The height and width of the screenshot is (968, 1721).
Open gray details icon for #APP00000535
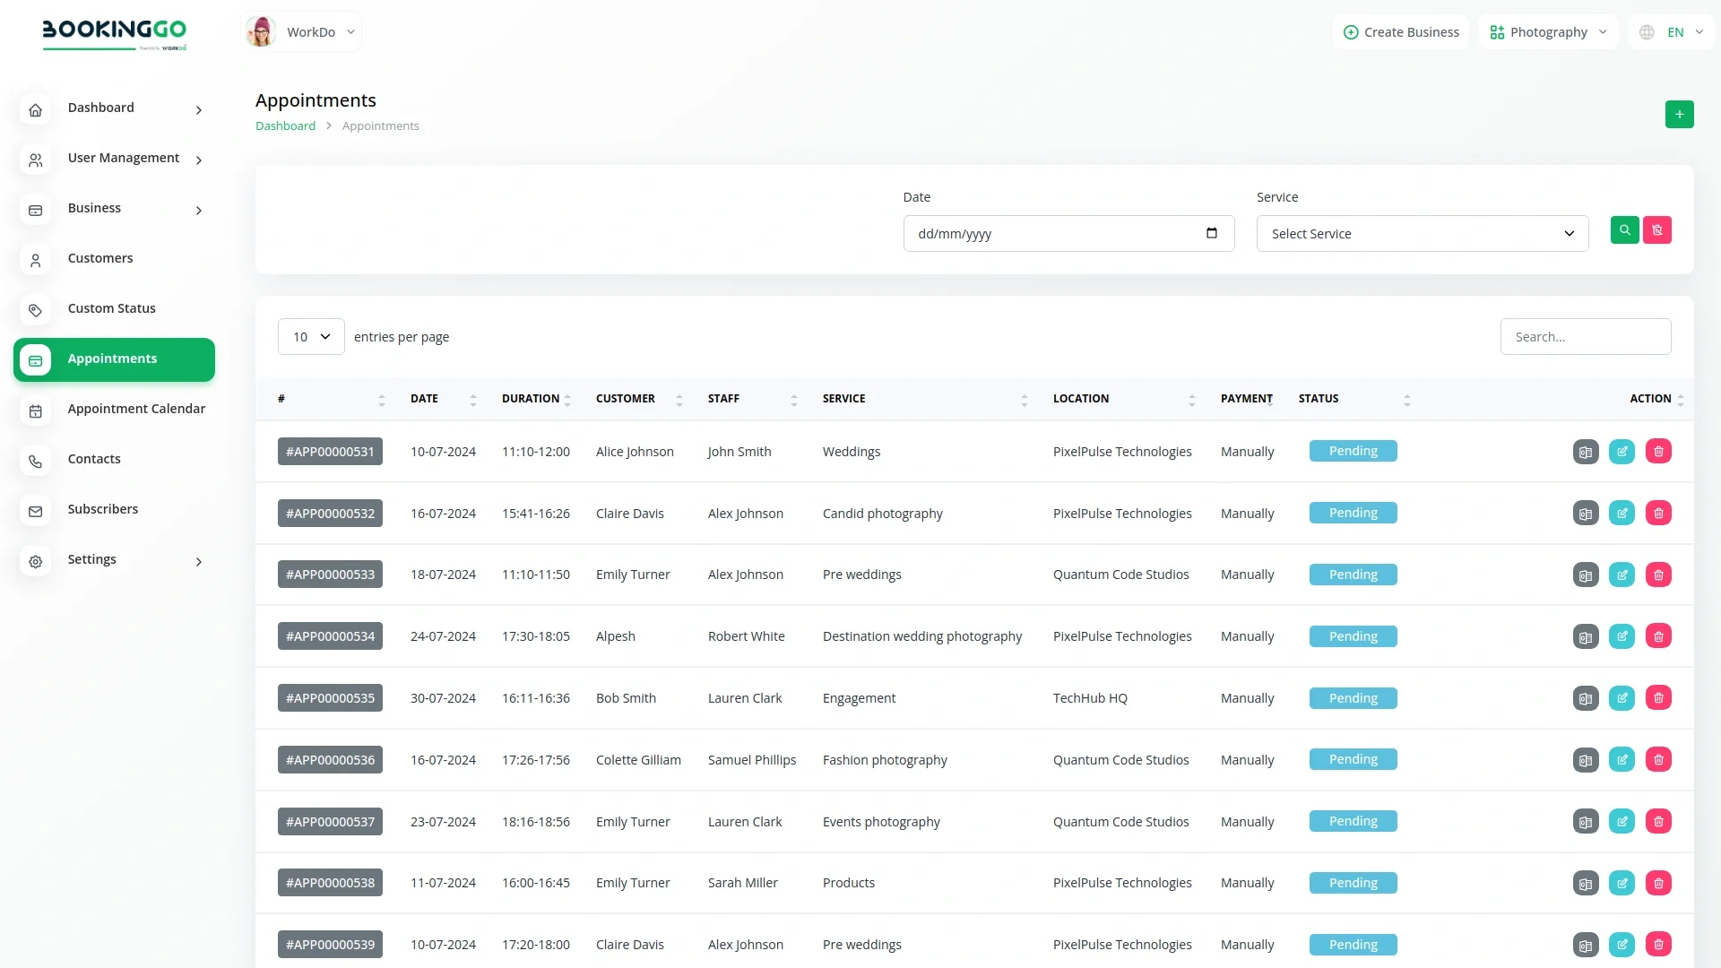pos(1586,698)
